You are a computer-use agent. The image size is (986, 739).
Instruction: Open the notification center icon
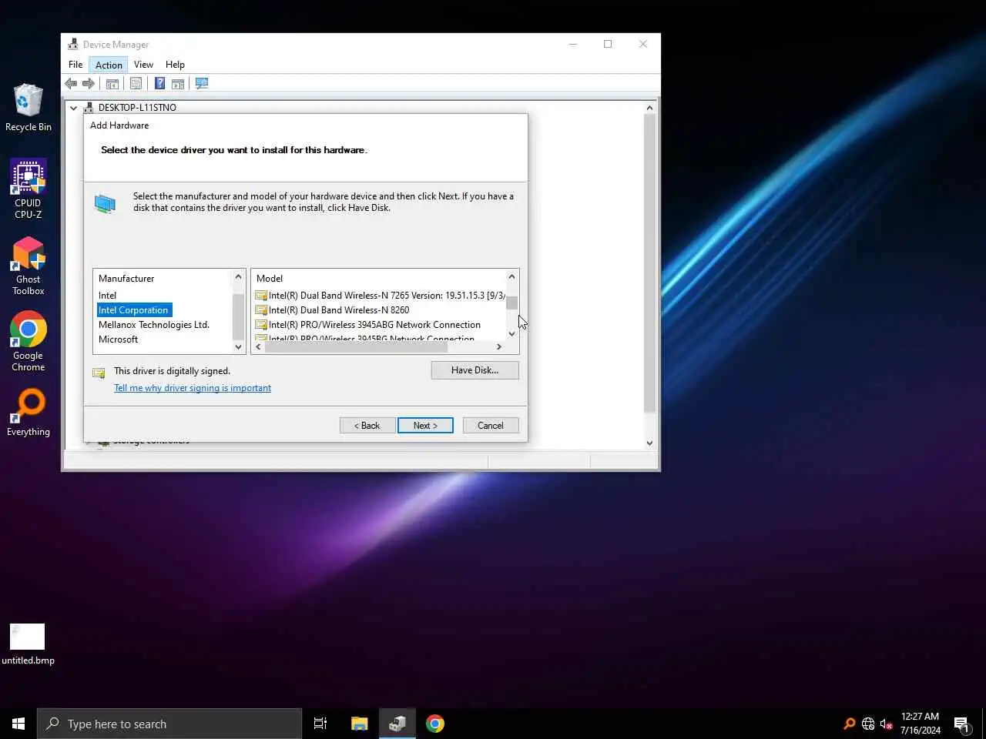tap(961, 724)
